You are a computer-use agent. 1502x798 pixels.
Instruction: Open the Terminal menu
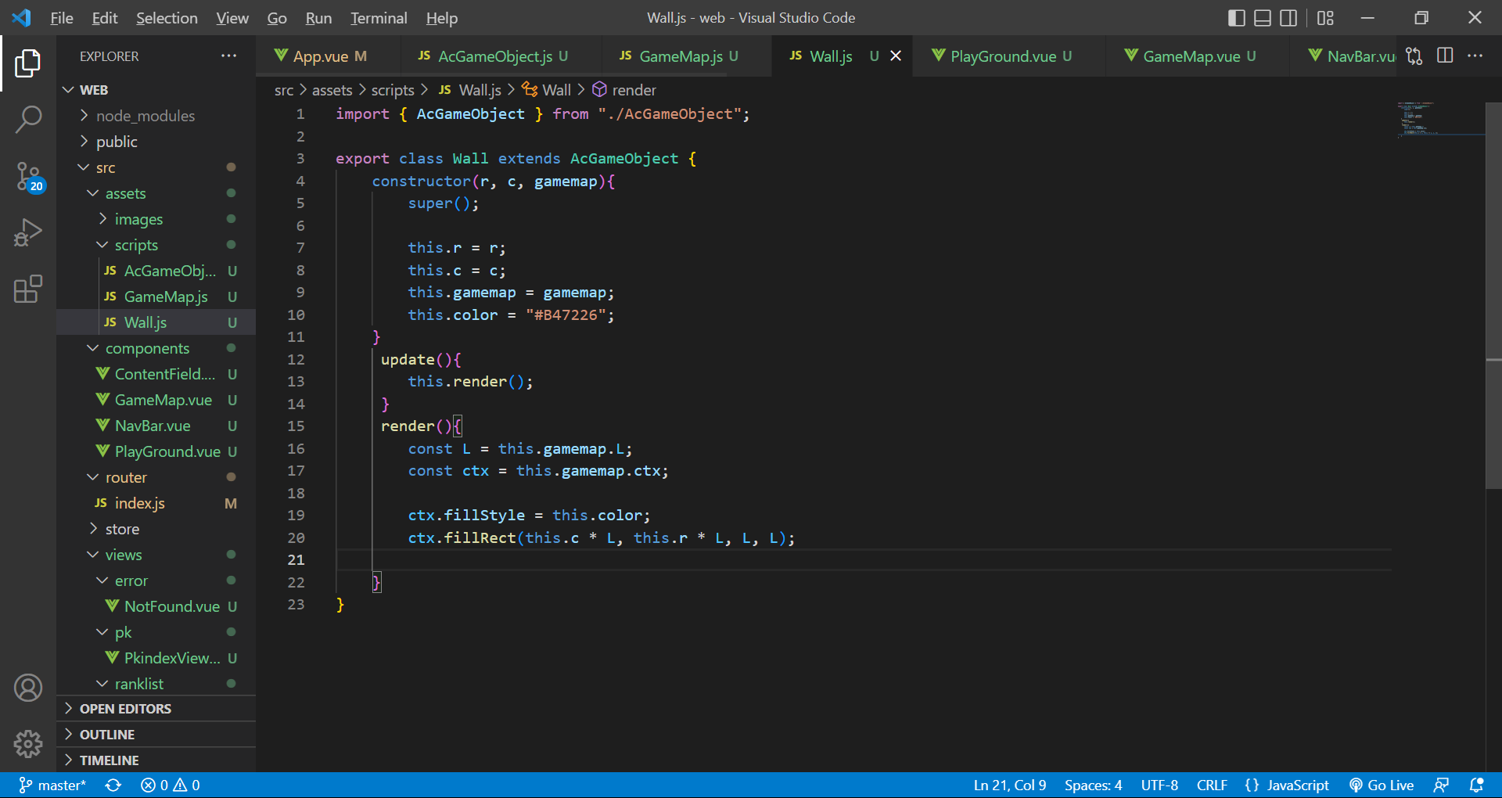coord(379,18)
